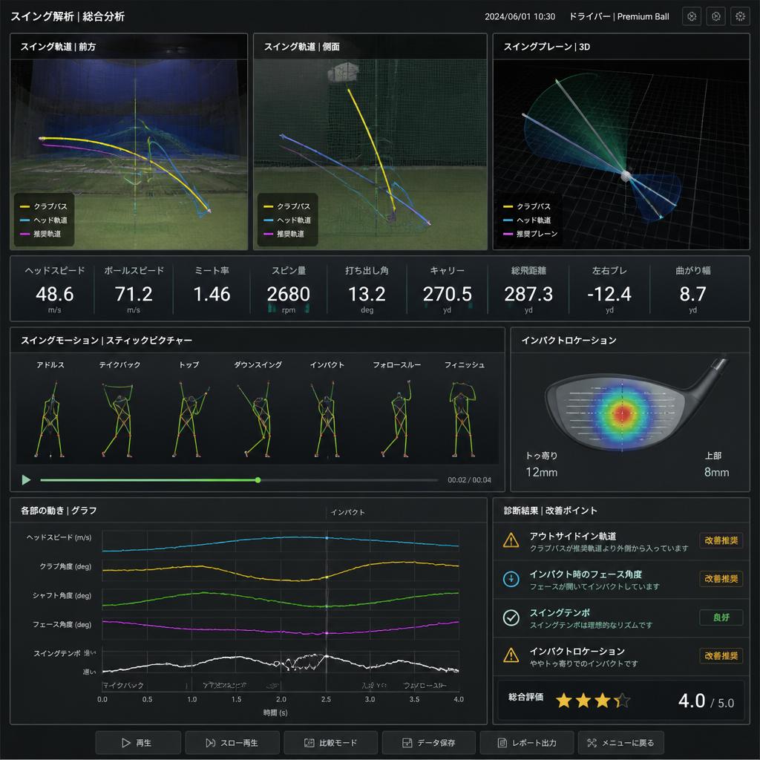Viewport: 760px width, 760px height.
Task: Click クラブパス legend in the 前方 trajectory panel
Action: click(44, 206)
